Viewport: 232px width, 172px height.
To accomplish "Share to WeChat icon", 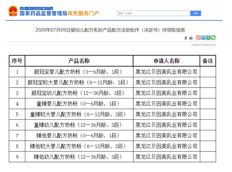I will pyautogui.click(x=213, y=38).
